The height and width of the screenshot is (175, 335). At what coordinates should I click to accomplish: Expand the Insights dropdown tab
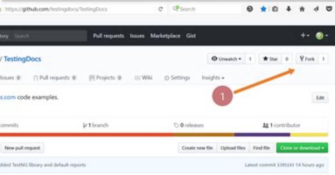[x=213, y=78]
